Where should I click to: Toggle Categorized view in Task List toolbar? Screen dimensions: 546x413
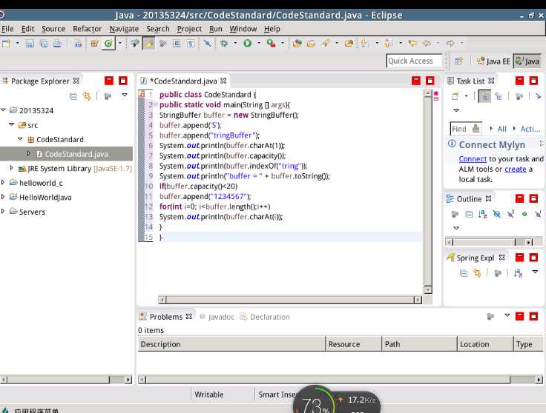[484, 96]
